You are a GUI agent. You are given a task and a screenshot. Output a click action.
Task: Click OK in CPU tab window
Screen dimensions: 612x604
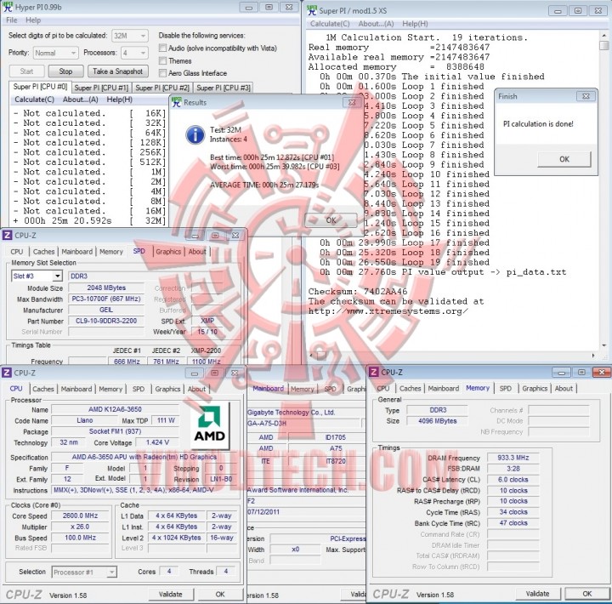click(220, 595)
